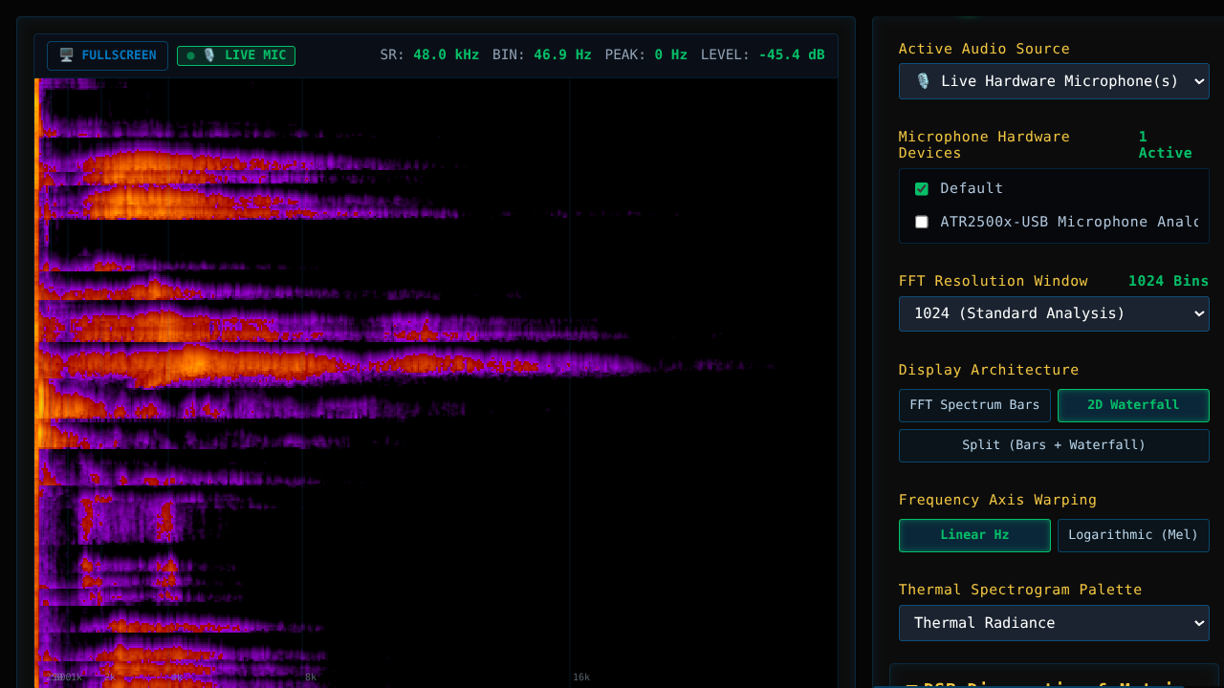Select the 2D Waterfall display mode
The width and height of the screenshot is (1224, 688).
[x=1133, y=405]
